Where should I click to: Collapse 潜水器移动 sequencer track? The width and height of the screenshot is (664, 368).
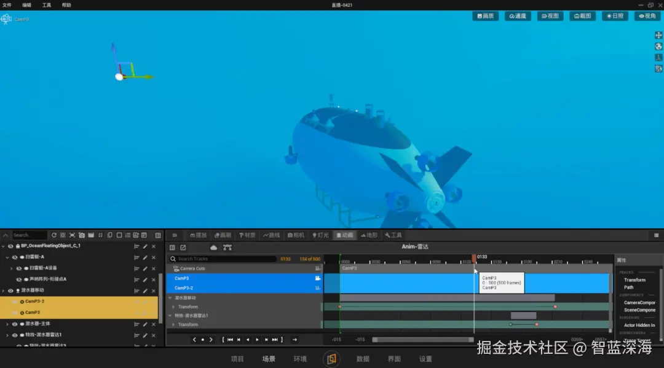(x=170, y=298)
